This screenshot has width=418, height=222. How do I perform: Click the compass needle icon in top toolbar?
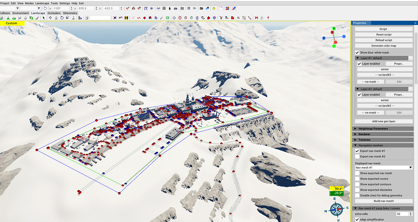tap(234, 8)
